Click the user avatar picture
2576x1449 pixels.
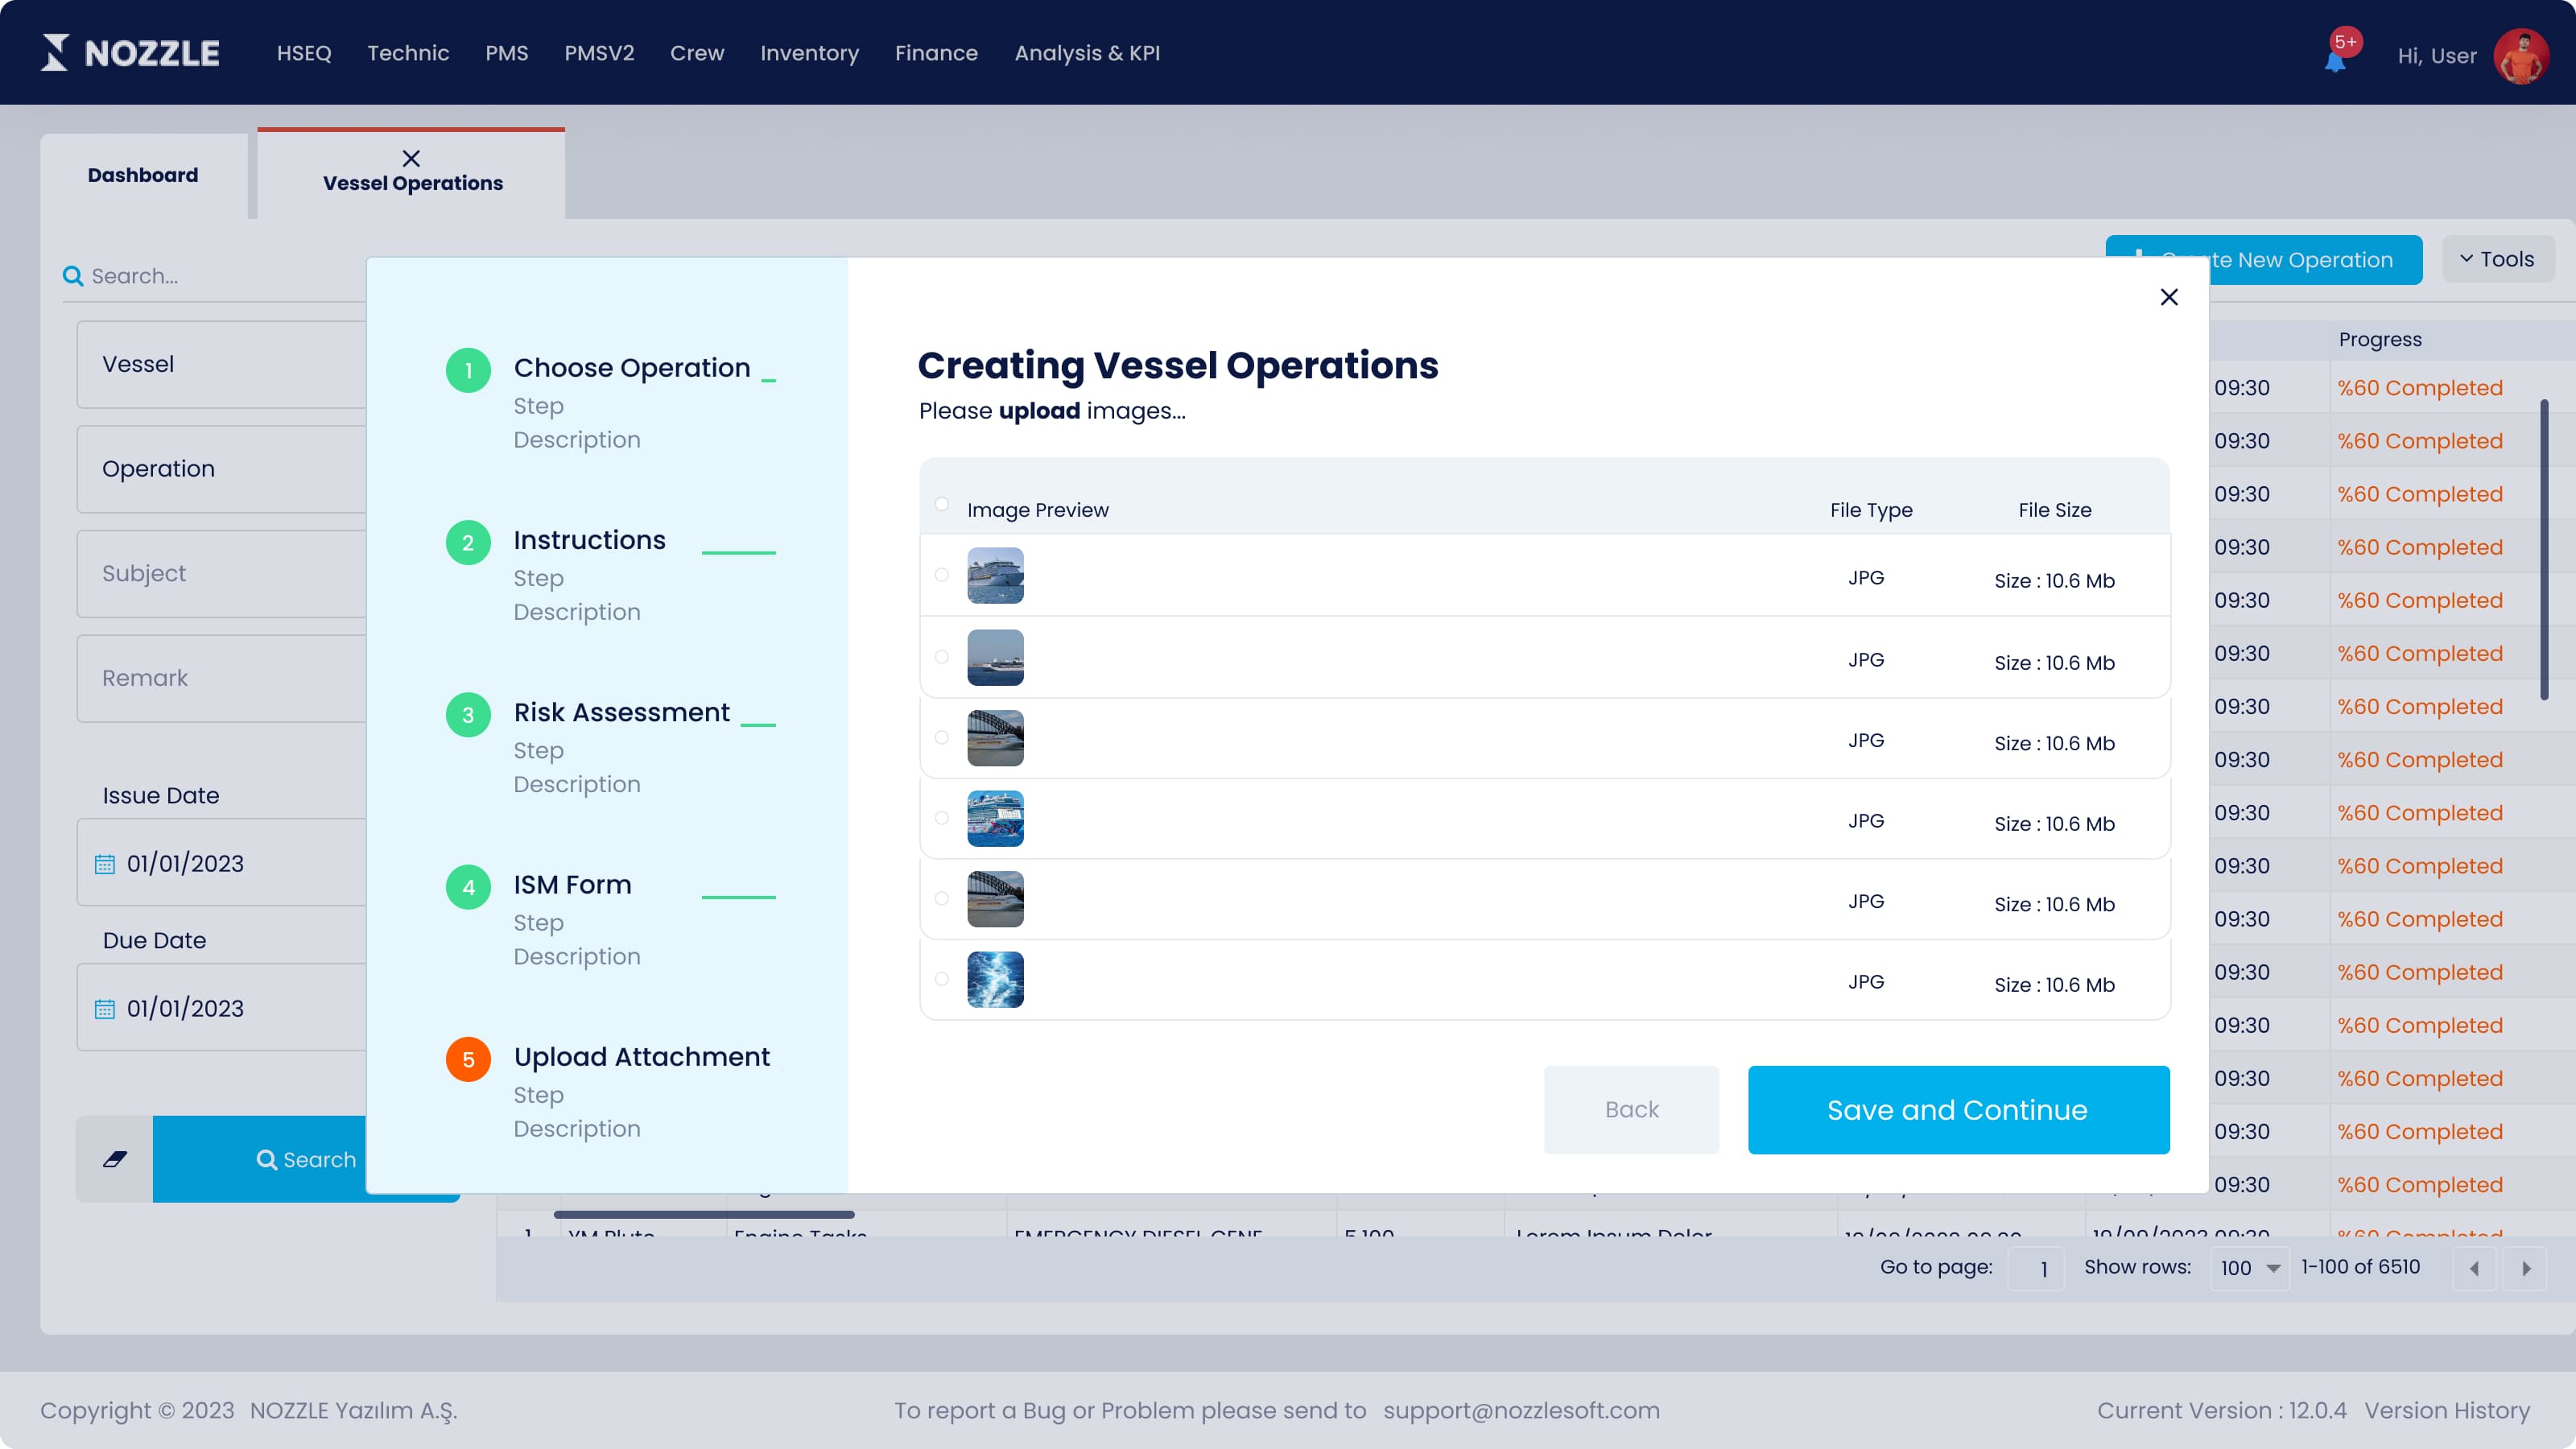2521,55
